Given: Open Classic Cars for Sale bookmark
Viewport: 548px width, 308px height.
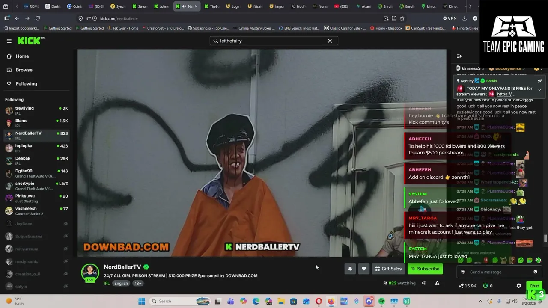Looking at the screenshot, I should [345, 28].
